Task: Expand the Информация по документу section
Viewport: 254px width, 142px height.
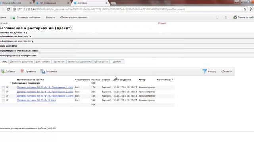Action: (x=15, y=36)
